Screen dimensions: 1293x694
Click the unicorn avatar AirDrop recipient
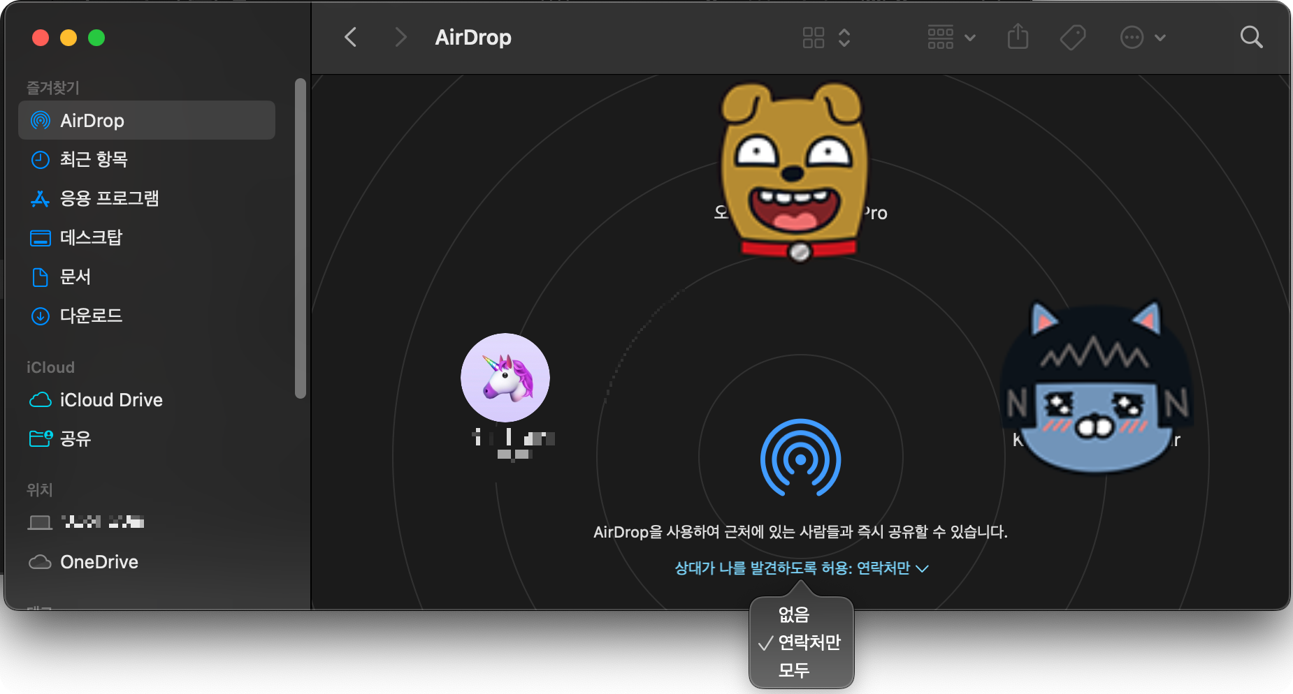[x=505, y=378]
